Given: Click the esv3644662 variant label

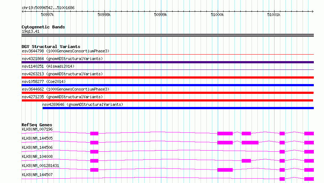Looking at the screenshot, I should tap(66, 89).
